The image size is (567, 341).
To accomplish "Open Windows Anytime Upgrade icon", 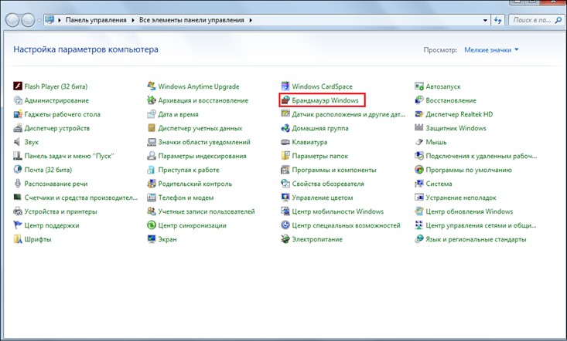I will coord(152,86).
